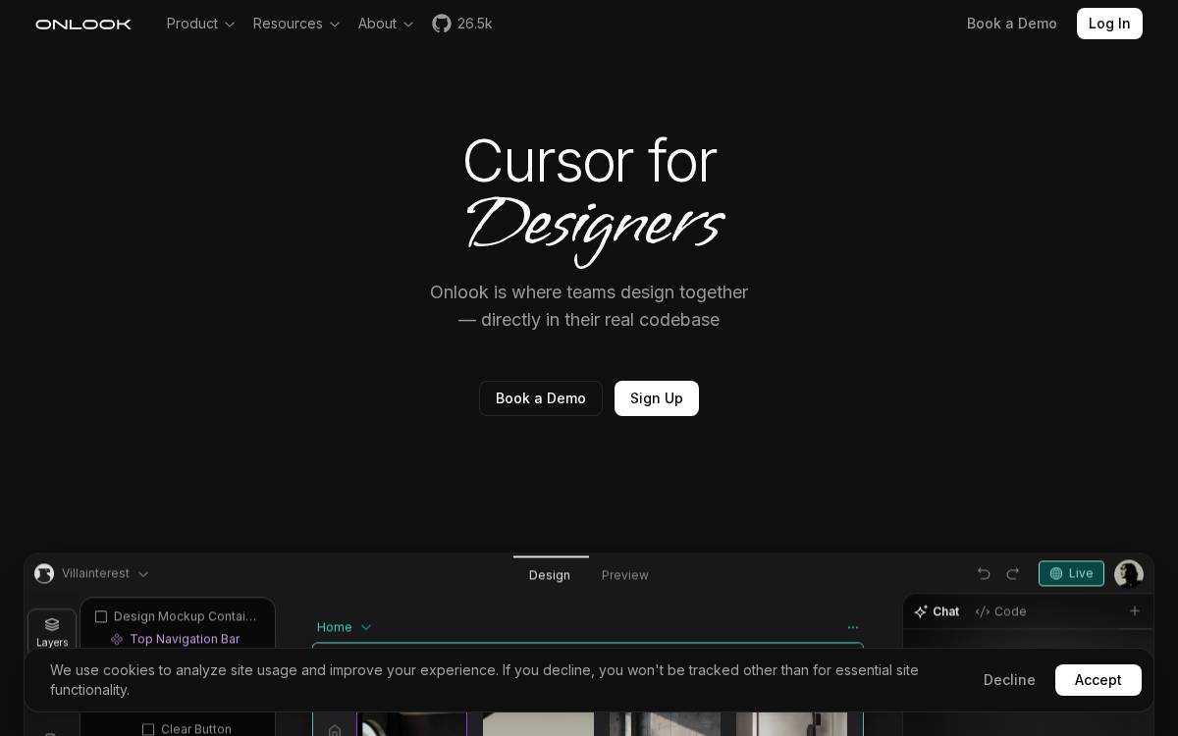Open the Code tab
The height and width of the screenshot is (736, 1178).
pos(1000,611)
